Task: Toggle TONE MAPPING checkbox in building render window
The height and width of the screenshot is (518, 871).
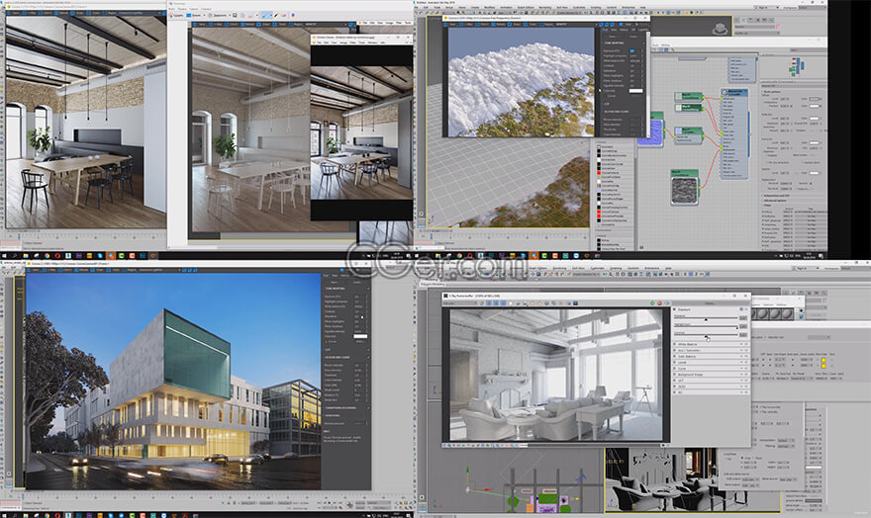Action: (366, 289)
